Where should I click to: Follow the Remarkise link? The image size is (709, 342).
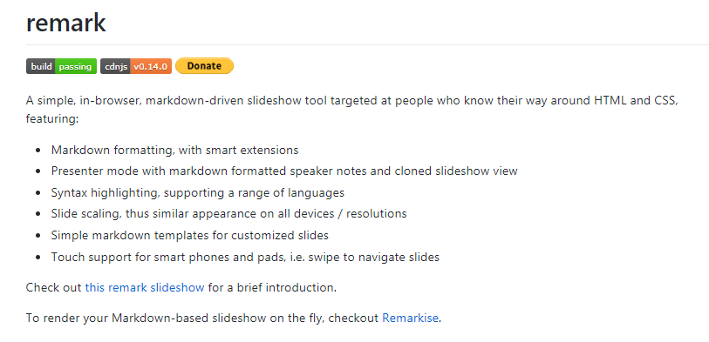pos(410,319)
